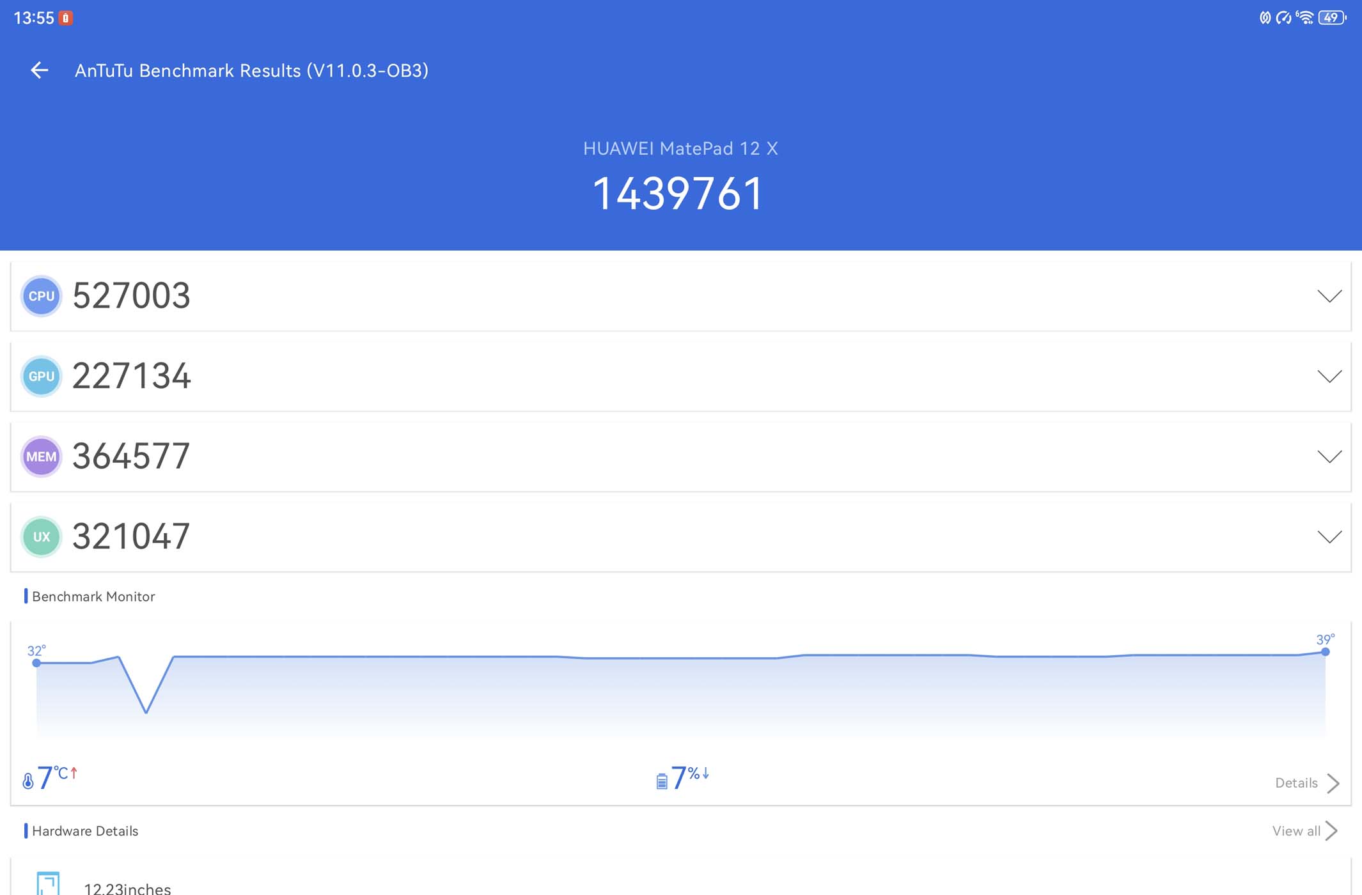Screen dimensions: 1362x895
Task: Click the CPU score badge icon
Action: (42, 296)
